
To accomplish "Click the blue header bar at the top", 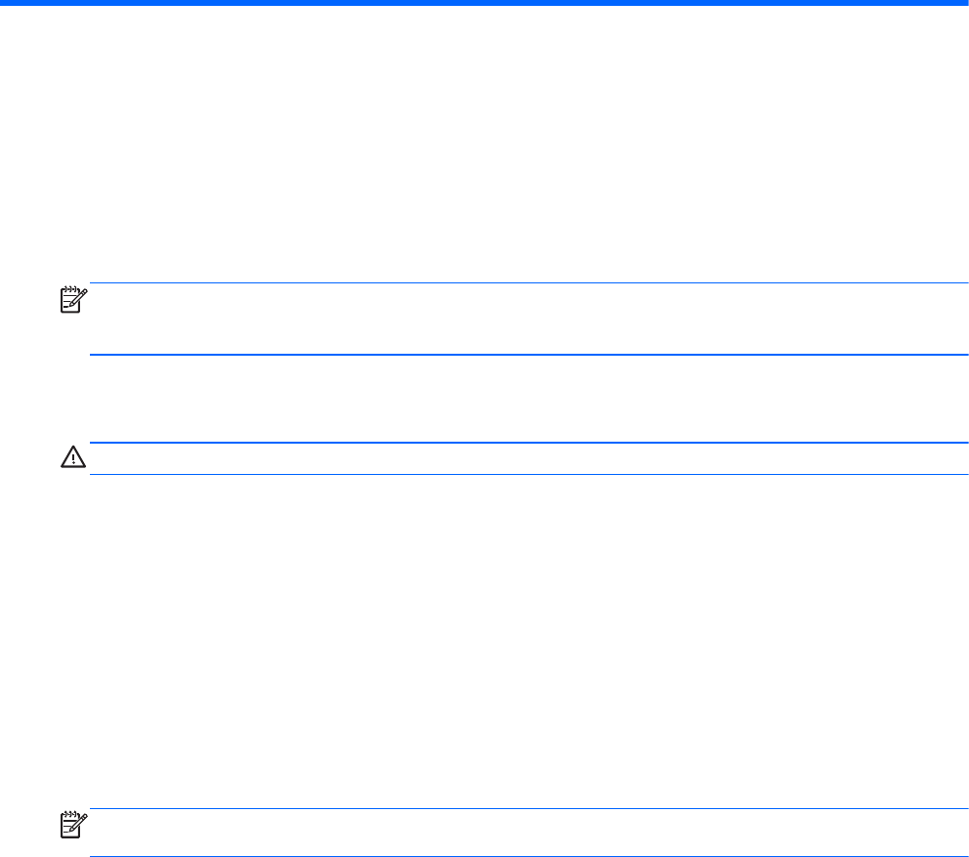I will (484, 3).
